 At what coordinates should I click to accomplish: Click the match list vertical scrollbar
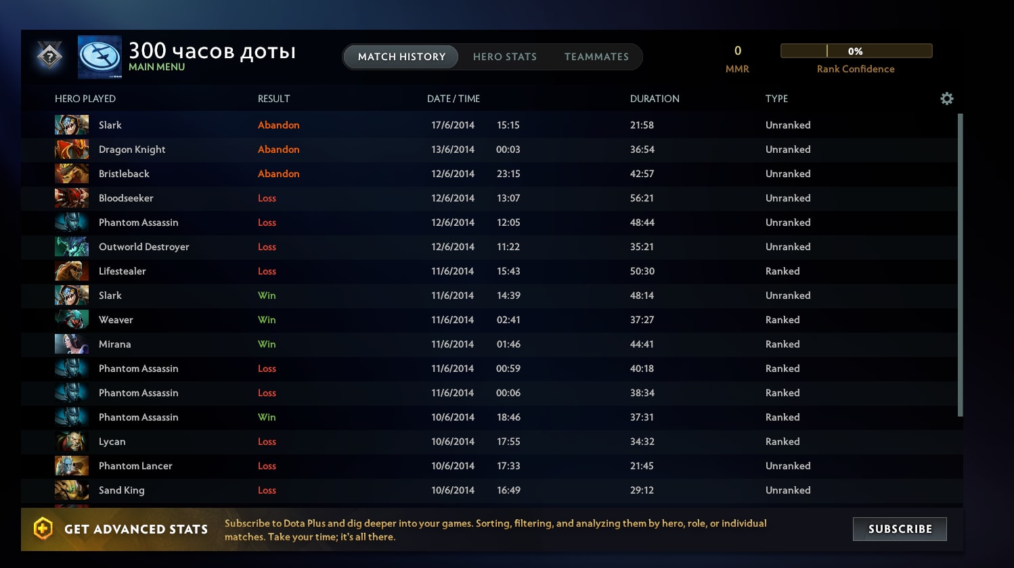tap(961, 265)
